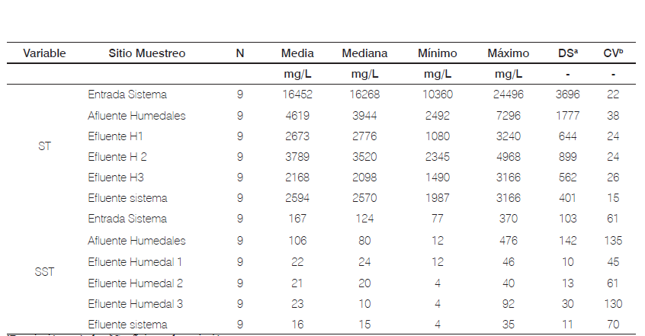Viewport: 645px width, 336px height.
Task: Click the mean value 16452
Action: coord(297,94)
